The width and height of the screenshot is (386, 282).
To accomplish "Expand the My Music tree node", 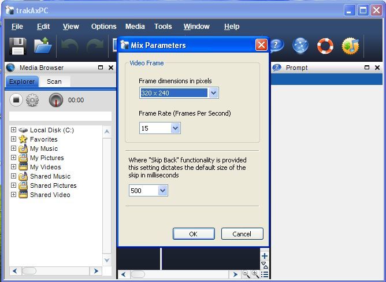I will [13, 149].
